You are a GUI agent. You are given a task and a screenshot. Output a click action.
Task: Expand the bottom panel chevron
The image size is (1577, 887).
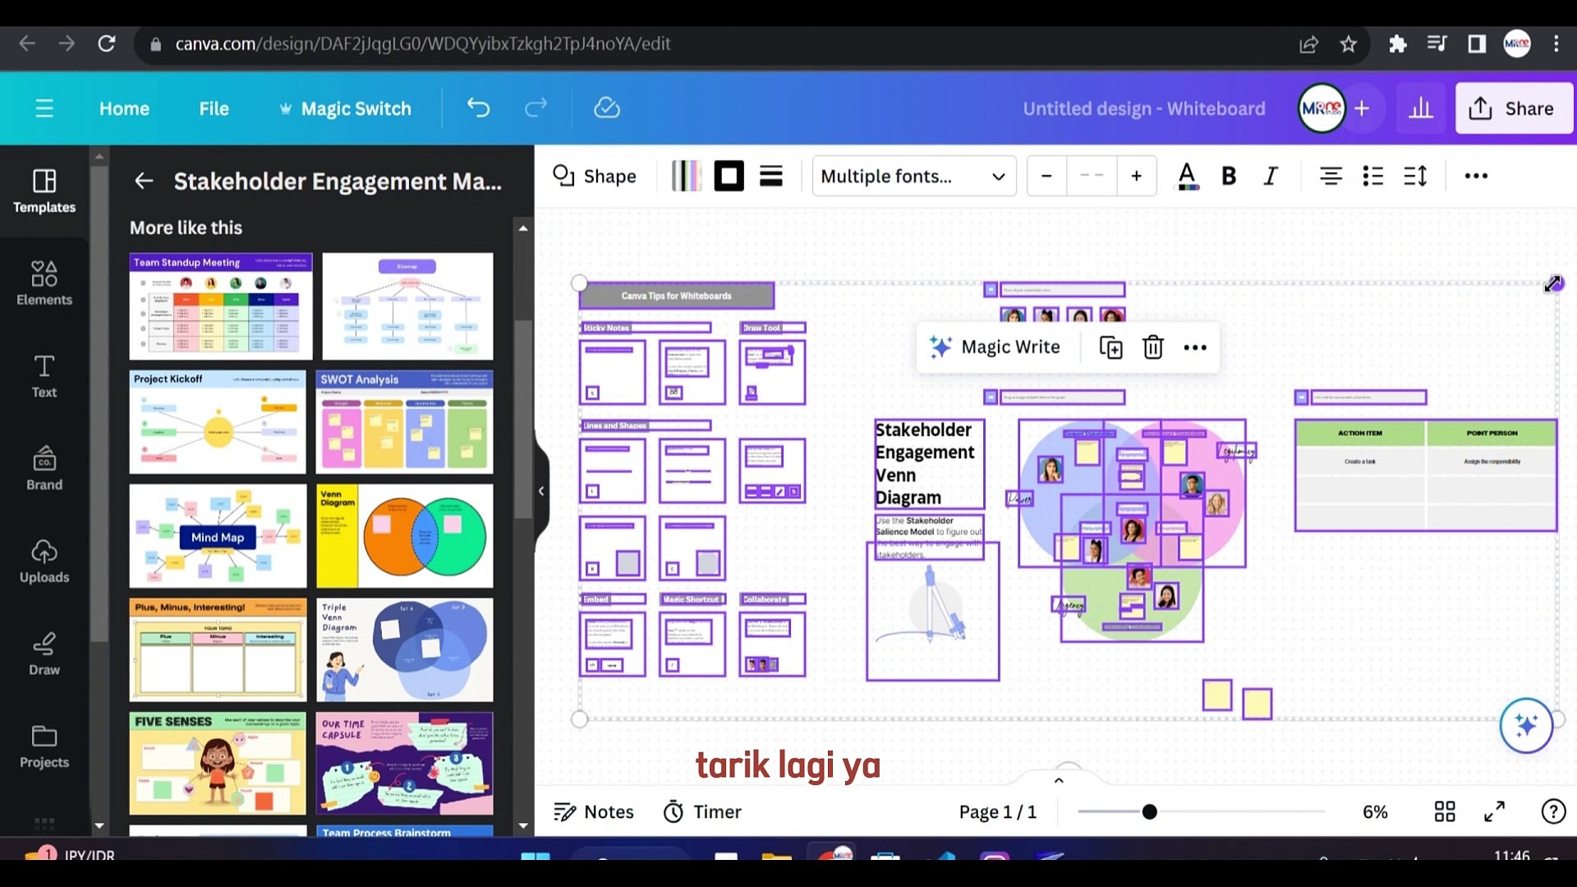tap(1058, 779)
